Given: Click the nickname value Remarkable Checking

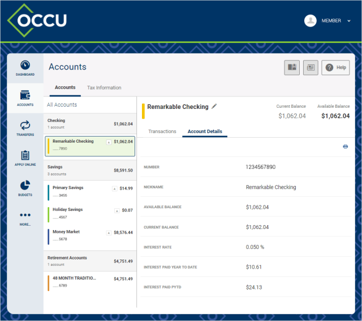Looking at the screenshot, I should (x=271, y=187).
